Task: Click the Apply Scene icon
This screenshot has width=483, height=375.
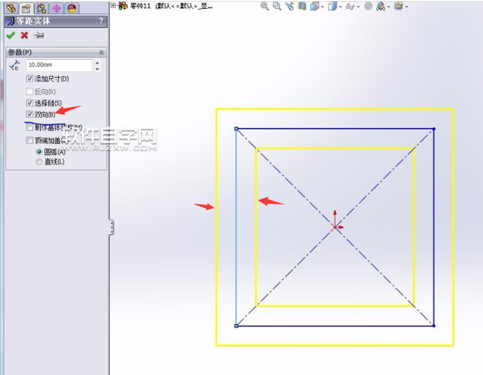Action: click(381, 6)
